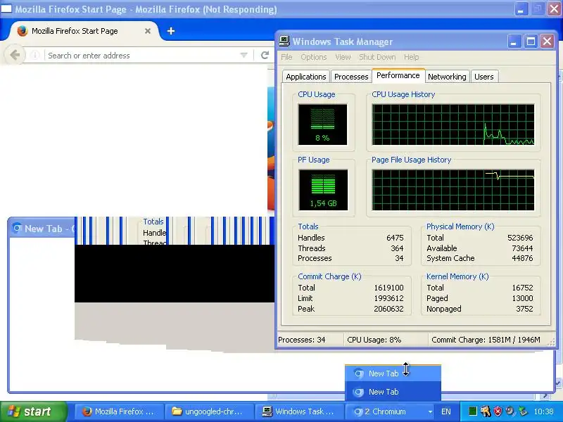This screenshot has width=563, height=422.
Task: Click the CPU Usage History graph
Action: point(453,124)
